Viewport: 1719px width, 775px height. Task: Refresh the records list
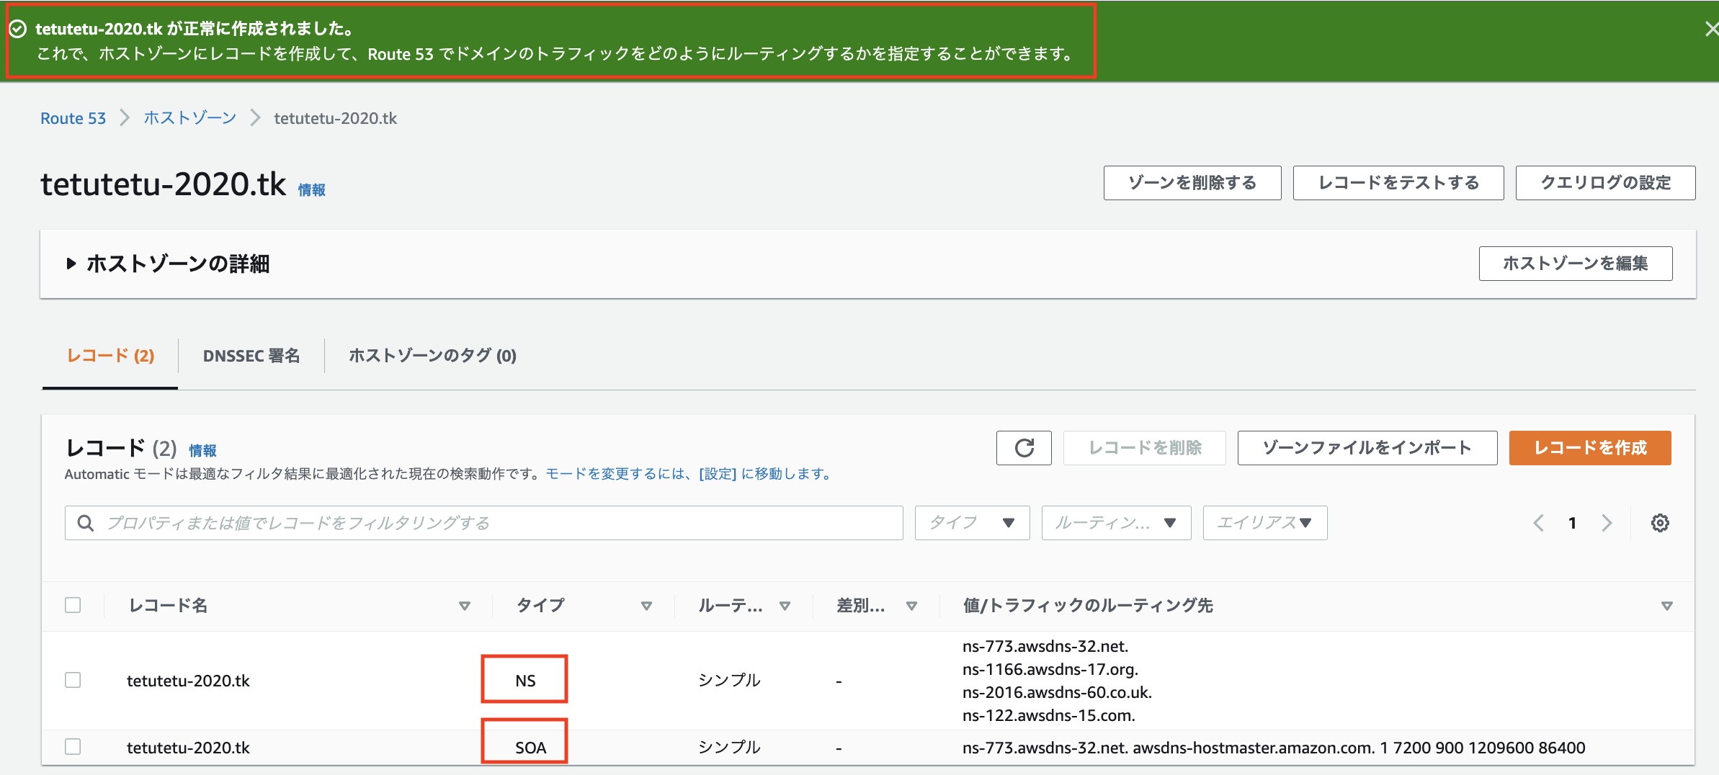(x=1024, y=448)
